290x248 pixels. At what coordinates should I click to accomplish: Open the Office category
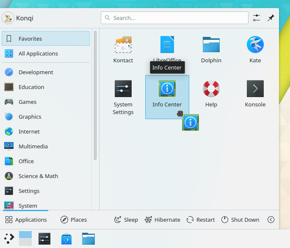click(46, 161)
